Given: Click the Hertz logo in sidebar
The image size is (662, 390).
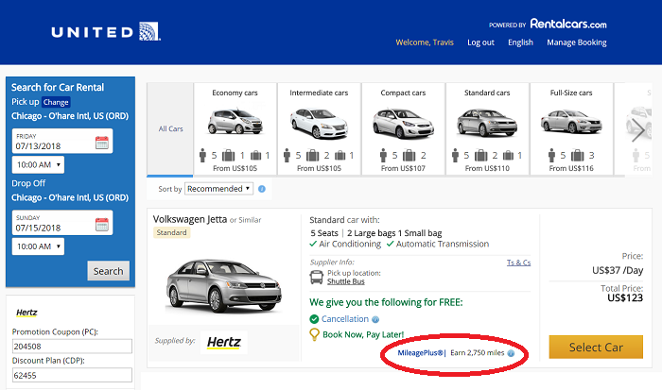Looking at the screenshot, I should pyautogui.click(x=26, y=313).
